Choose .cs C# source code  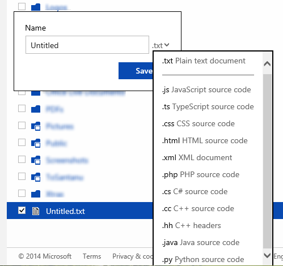(195, 192)
